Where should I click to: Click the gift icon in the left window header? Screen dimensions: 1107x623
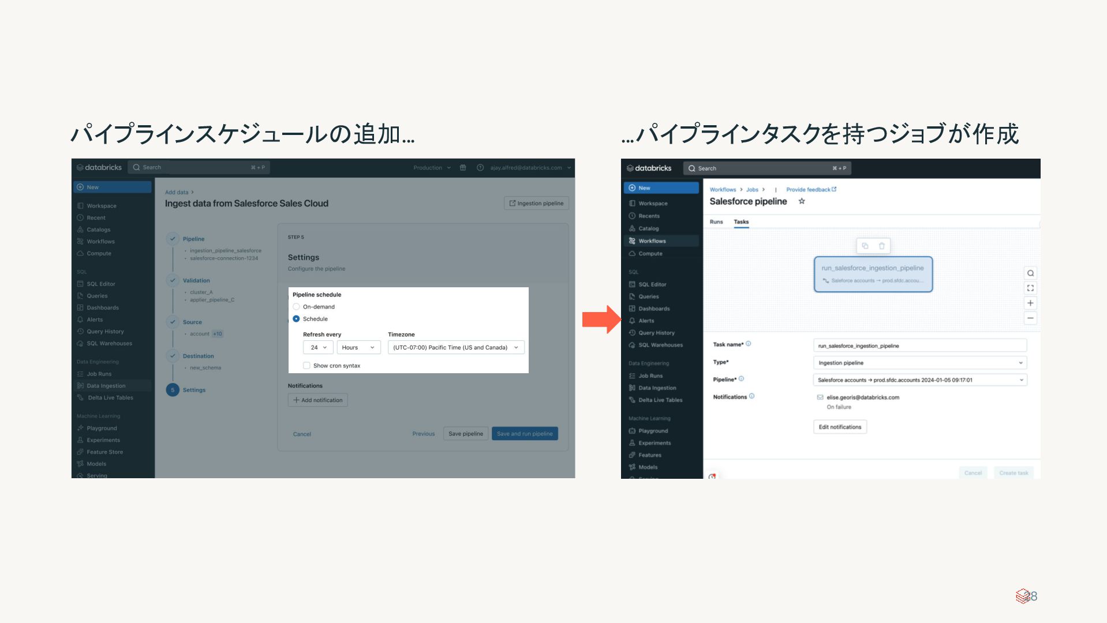pos(463,168)
